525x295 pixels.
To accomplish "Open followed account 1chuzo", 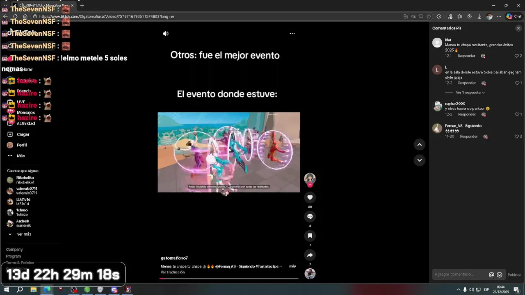I will coord(17,212).
